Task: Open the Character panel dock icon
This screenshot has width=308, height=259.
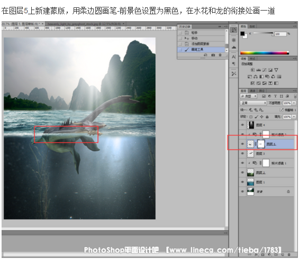Action: (x=233, y=57)
